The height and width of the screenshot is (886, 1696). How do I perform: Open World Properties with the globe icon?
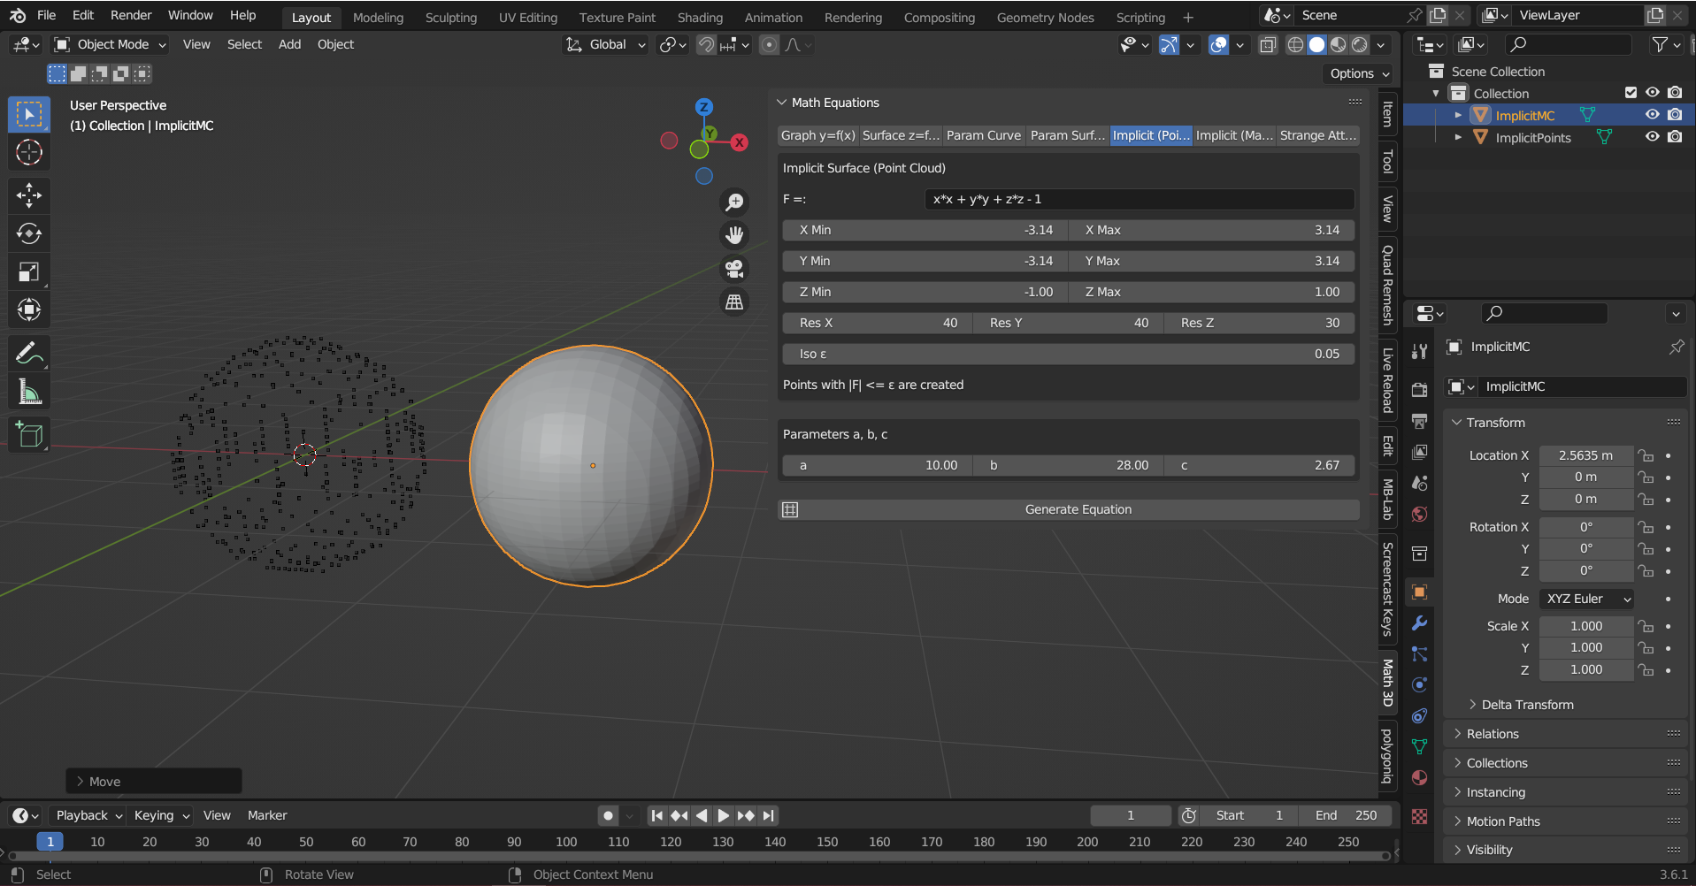click(1419, 514)
